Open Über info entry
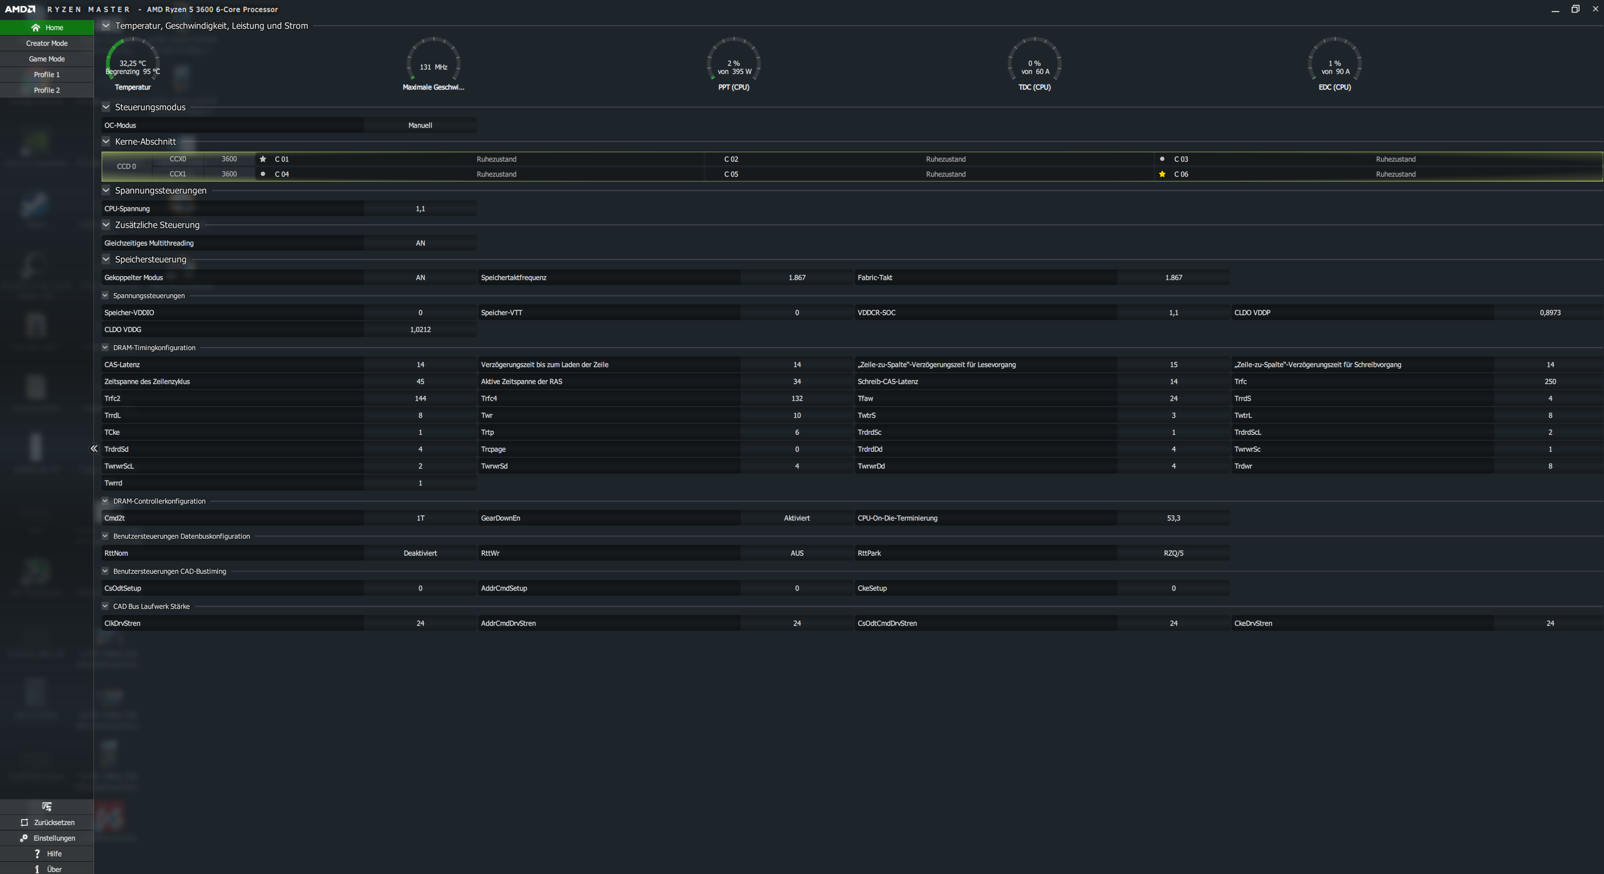Image resolution: width=1604 pixels, height=874 pixels. pyautogui.click(x=37, y=869)
